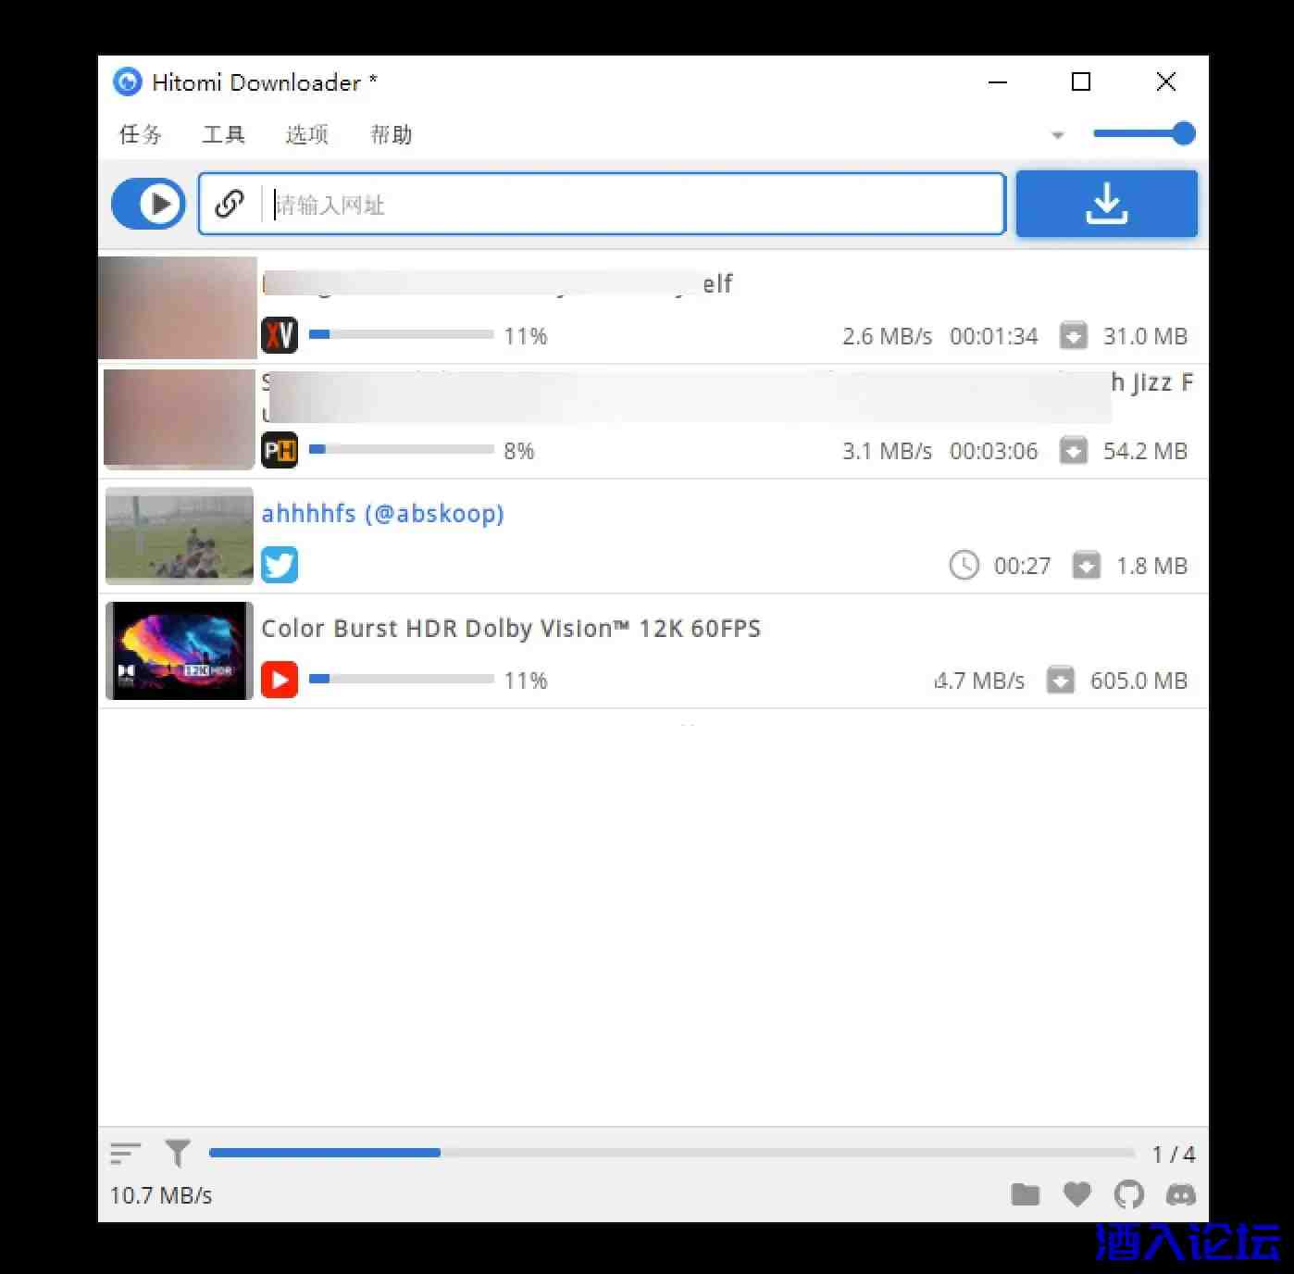Click the Twitter icon on ahhhhfs task

280,565
